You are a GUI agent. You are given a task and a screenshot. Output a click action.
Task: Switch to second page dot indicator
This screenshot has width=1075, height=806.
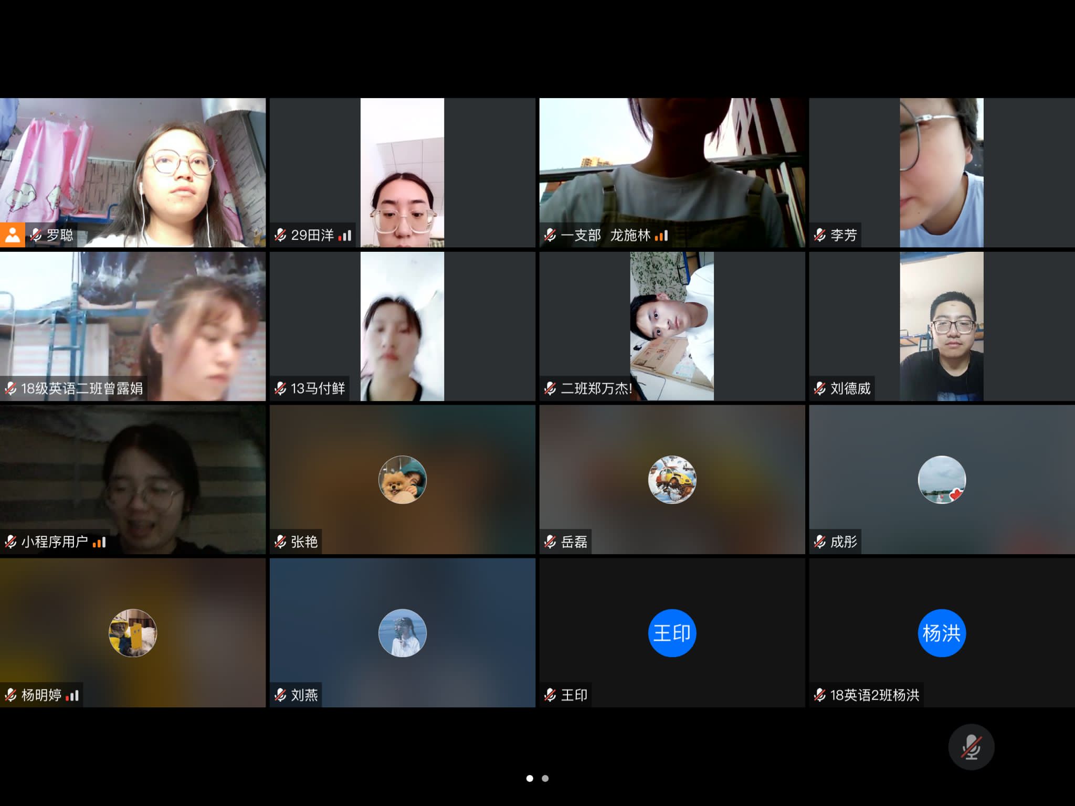pyautogui.click(x=545, y=778)
